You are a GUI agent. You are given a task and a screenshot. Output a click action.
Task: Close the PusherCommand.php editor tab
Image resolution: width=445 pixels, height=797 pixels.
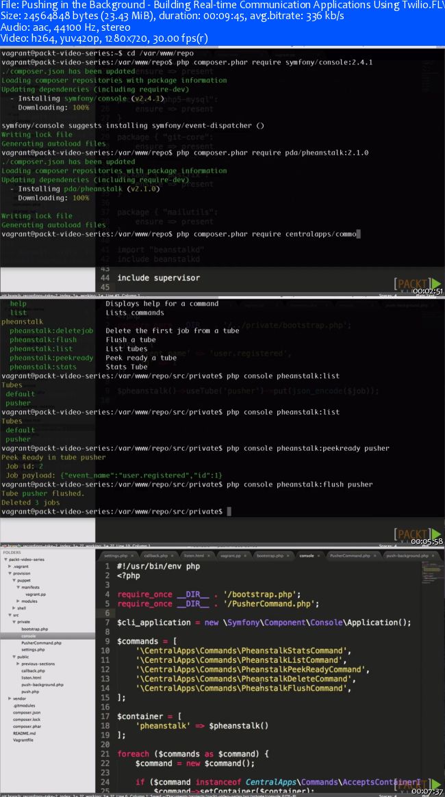click(x=375, y=556)
